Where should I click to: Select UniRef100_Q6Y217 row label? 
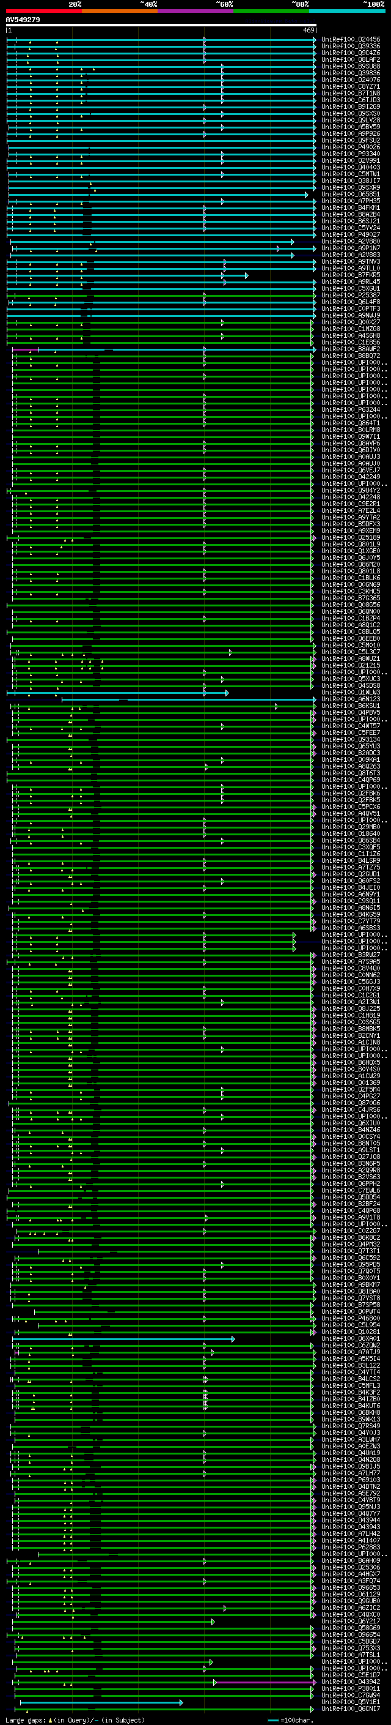(351, 1621)
